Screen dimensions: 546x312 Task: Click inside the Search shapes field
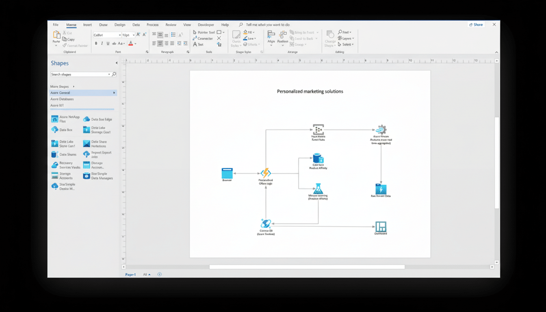pyautogui.click(x=79, y=74)
